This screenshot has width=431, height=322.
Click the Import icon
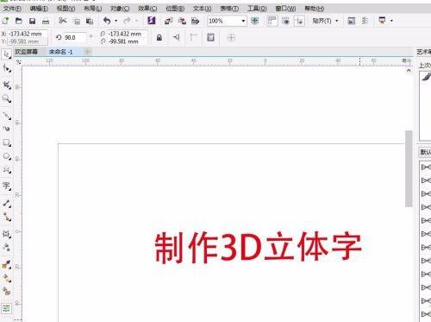(168, 21)
